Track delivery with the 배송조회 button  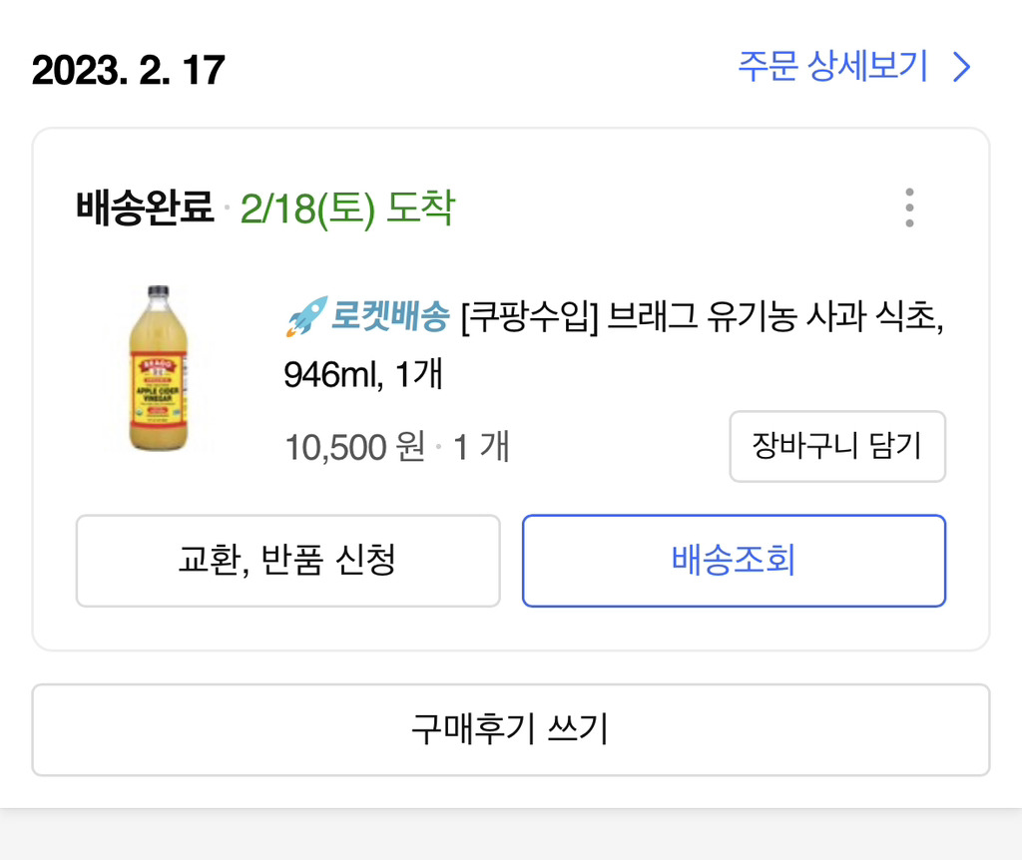tap(734, 560)
